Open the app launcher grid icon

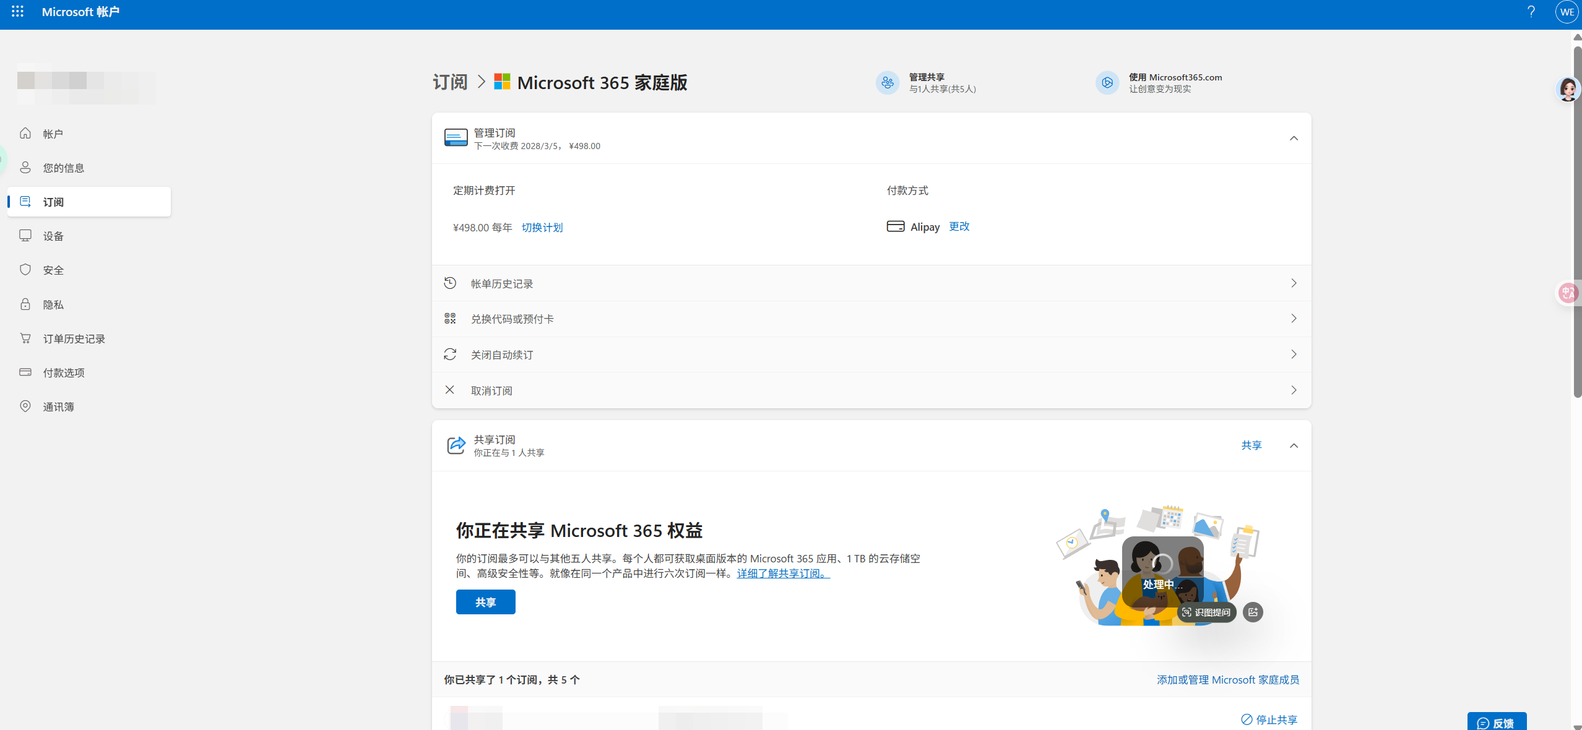[17, 12]
